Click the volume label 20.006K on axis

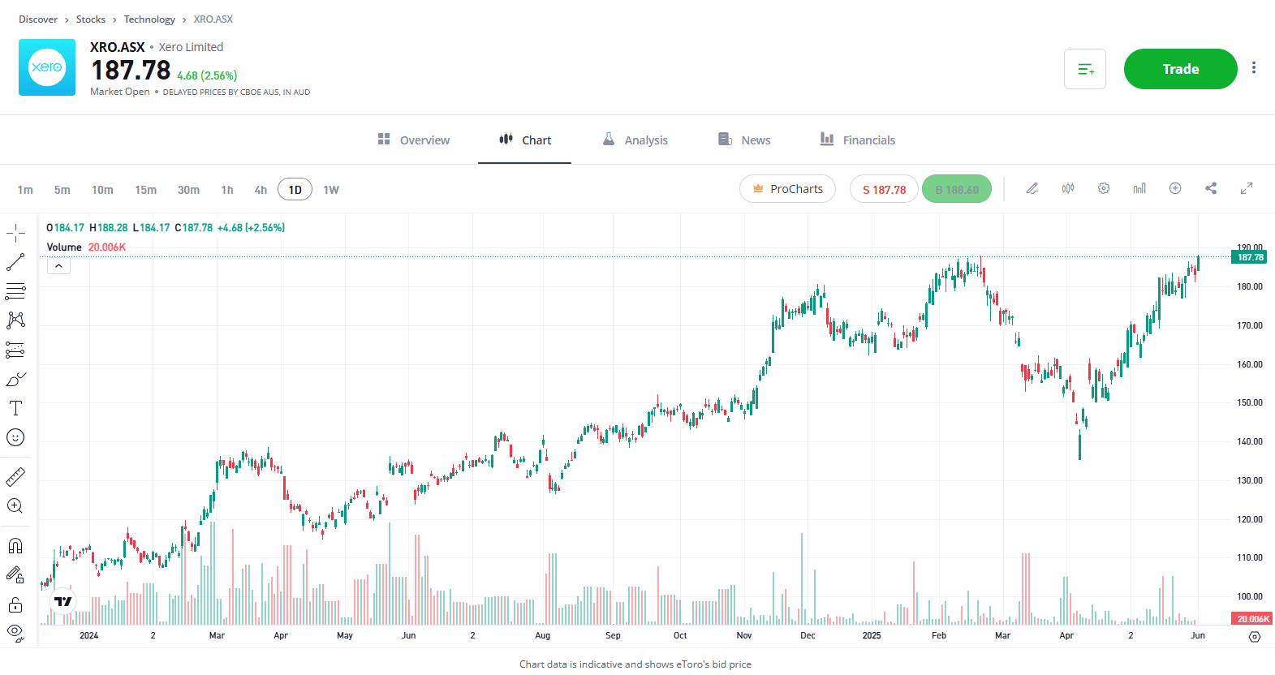click(1251, 619)
